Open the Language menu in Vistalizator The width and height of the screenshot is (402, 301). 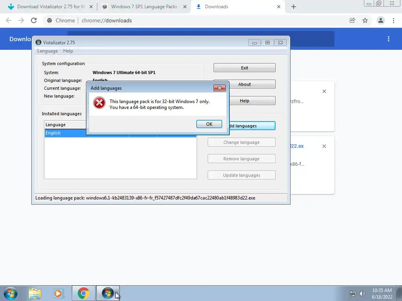pos(48,51)
